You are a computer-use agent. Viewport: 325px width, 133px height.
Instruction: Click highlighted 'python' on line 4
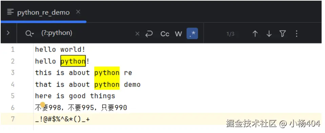[x=107, y=84]
